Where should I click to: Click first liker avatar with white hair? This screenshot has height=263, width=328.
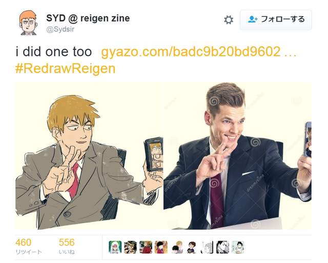[x=115, y=247]
